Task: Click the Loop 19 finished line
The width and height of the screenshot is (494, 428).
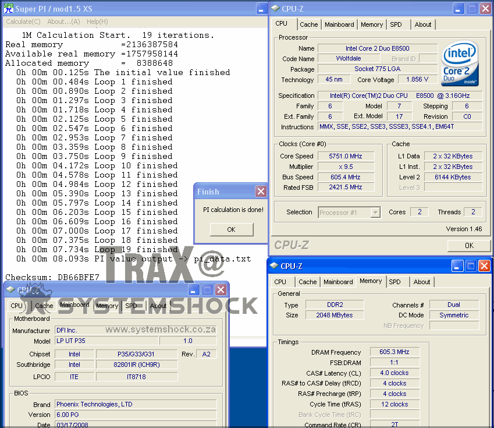Action: [97, 249]
